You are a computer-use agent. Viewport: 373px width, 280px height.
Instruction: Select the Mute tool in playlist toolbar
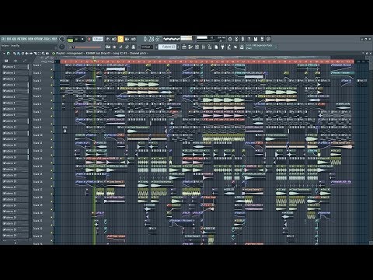click(26, 53)
